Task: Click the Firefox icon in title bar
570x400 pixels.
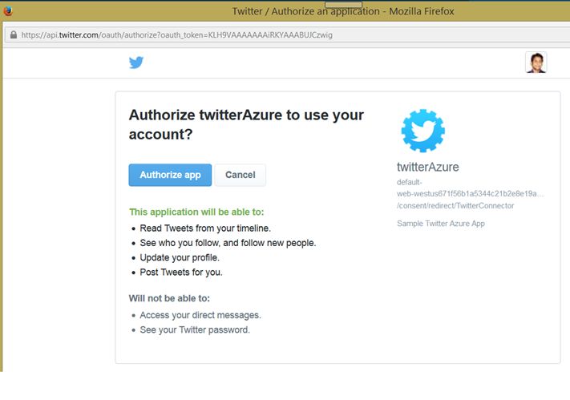Action: click(8, 11)
